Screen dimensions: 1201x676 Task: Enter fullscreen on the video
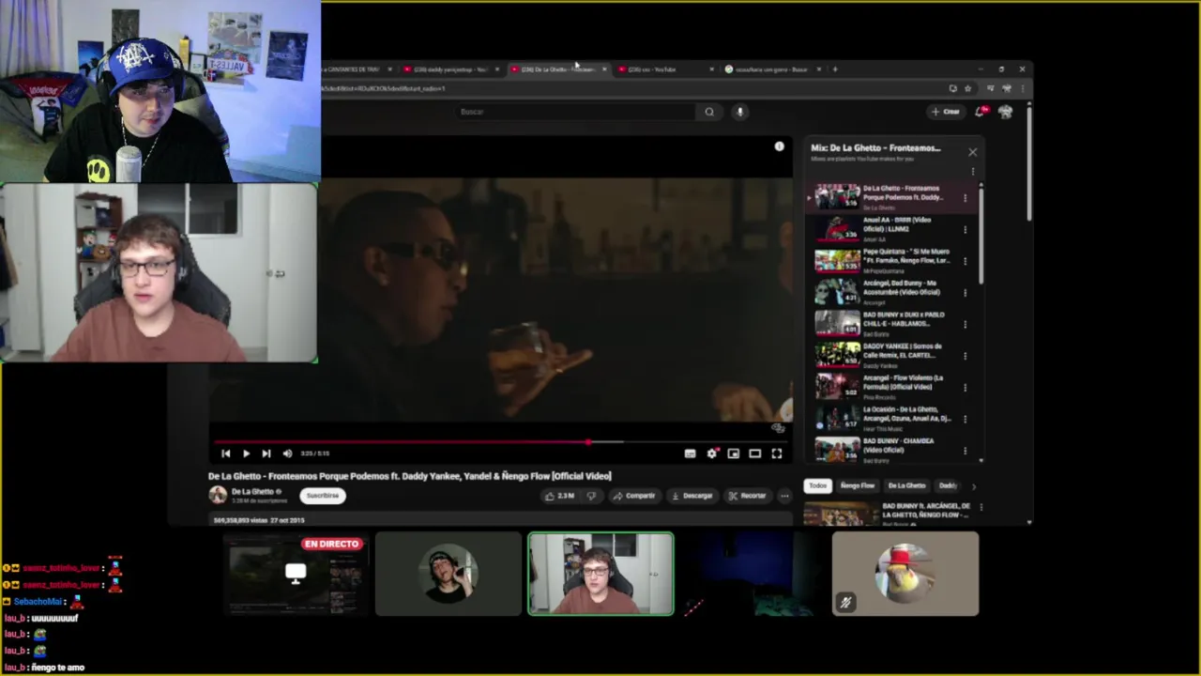[777, 453]
